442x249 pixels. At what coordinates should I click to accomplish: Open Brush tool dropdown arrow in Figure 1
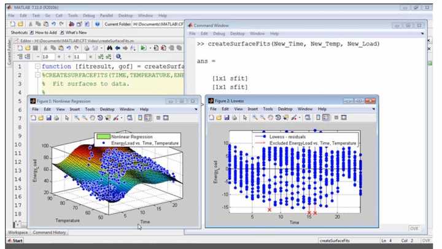click(x=122, y=118)
